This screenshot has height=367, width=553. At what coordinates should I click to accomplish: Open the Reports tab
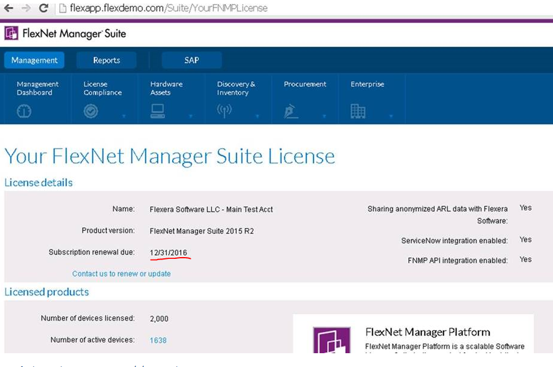[x=107, y=60]
